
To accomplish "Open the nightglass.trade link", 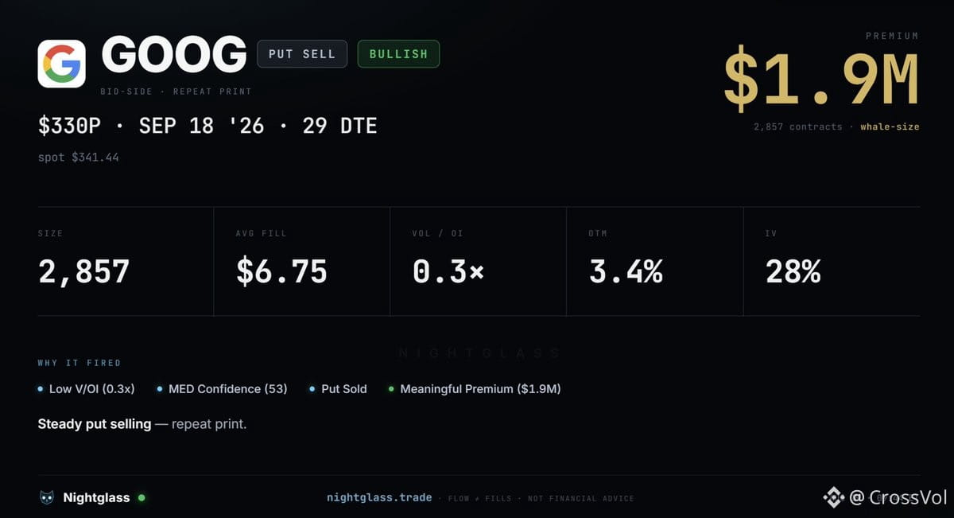I will click(x=379, y=498).
